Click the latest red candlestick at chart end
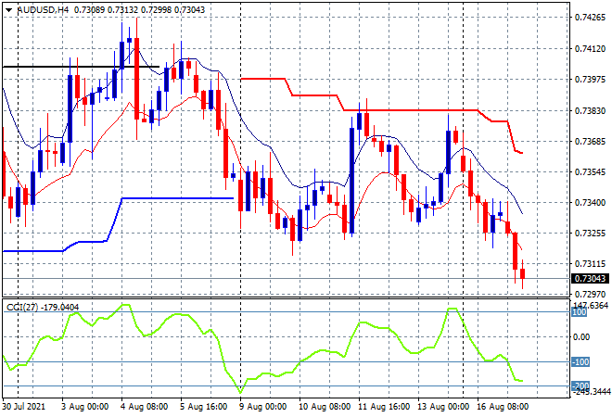 tap(523, 273)
